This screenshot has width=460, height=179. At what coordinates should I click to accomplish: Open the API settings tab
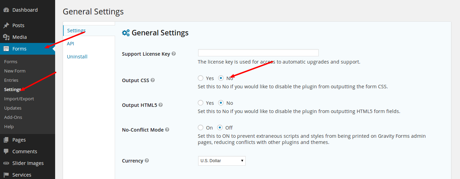point(70,44)
